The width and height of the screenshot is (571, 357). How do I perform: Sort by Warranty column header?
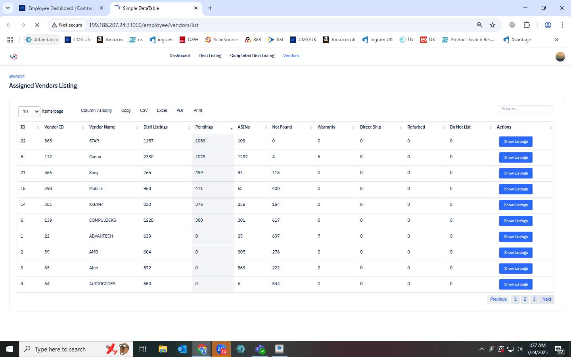point(335,127)
